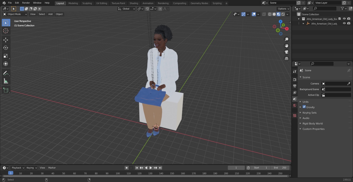The image size is (353, 182).
Task: Expand the Custom Properties panel
Action: tap(313, 129)
